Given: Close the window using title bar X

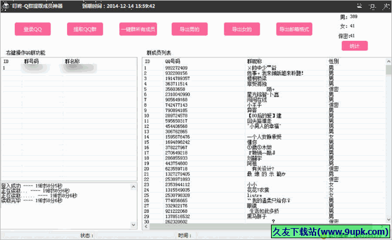Looking at the screenshot, I should click(x=386, y=6).
